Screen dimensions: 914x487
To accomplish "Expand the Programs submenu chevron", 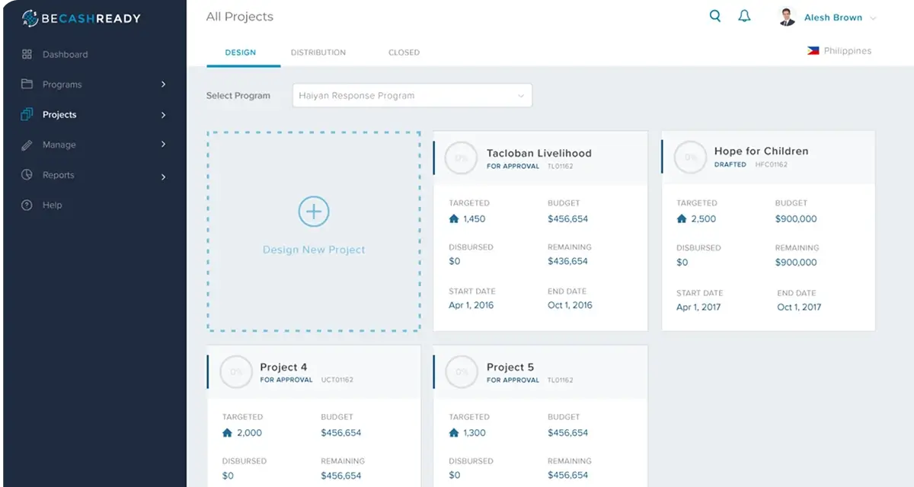I will point(163,84).
